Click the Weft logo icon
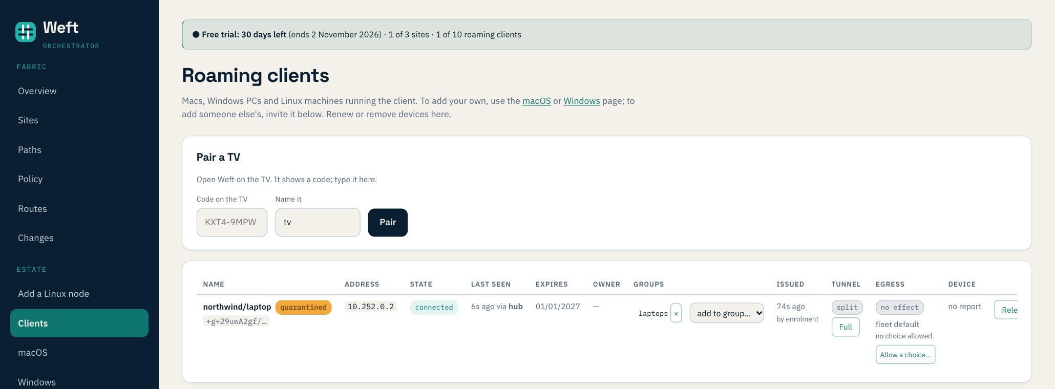1055x389 pixels. tap(26, 32)
